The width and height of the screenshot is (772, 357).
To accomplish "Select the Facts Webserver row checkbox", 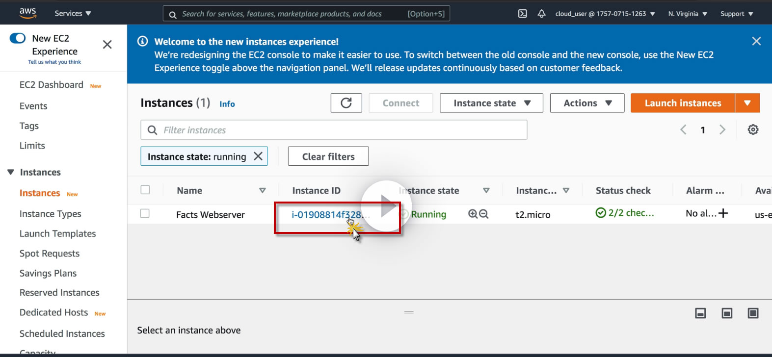I will 145,213.
